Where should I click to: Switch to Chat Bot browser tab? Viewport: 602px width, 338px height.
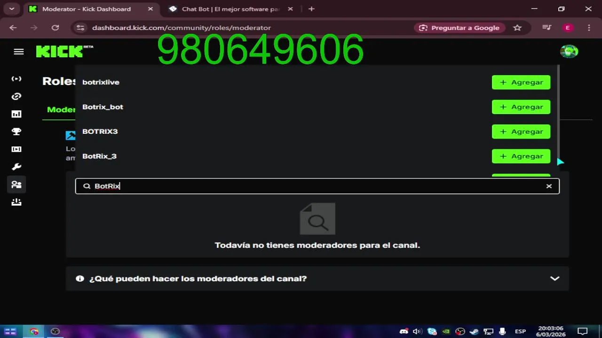230,9
